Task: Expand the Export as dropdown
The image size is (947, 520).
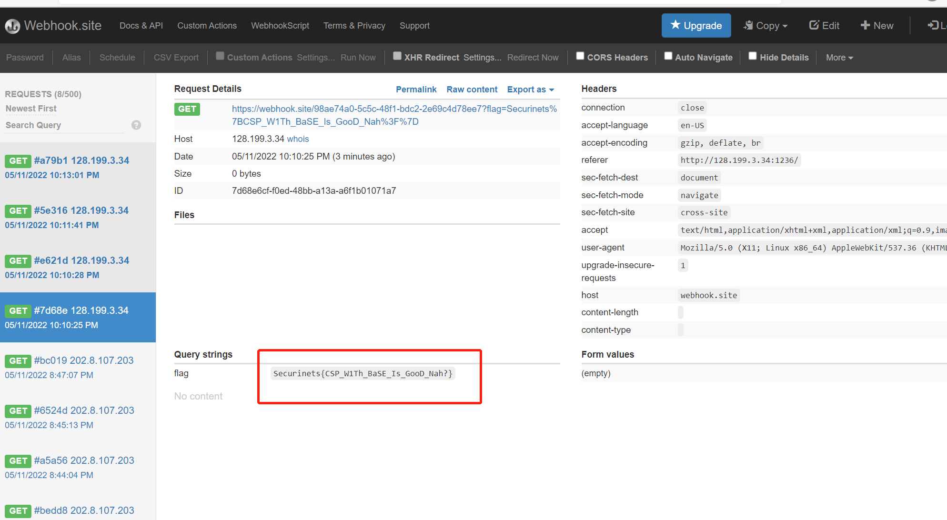Action: point(530,90)
